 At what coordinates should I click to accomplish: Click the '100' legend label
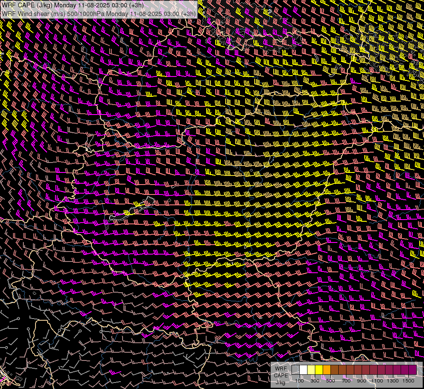[299, 381]
